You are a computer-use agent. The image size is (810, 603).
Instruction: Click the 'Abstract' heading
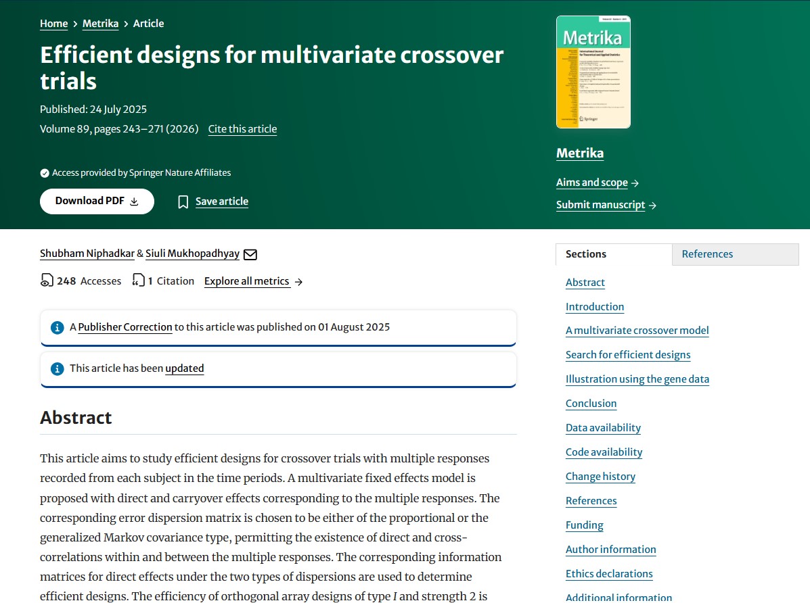coord(76,418)
